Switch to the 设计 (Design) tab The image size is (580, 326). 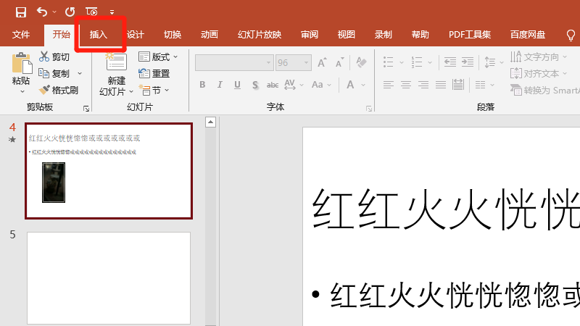[x=136, y=35]
